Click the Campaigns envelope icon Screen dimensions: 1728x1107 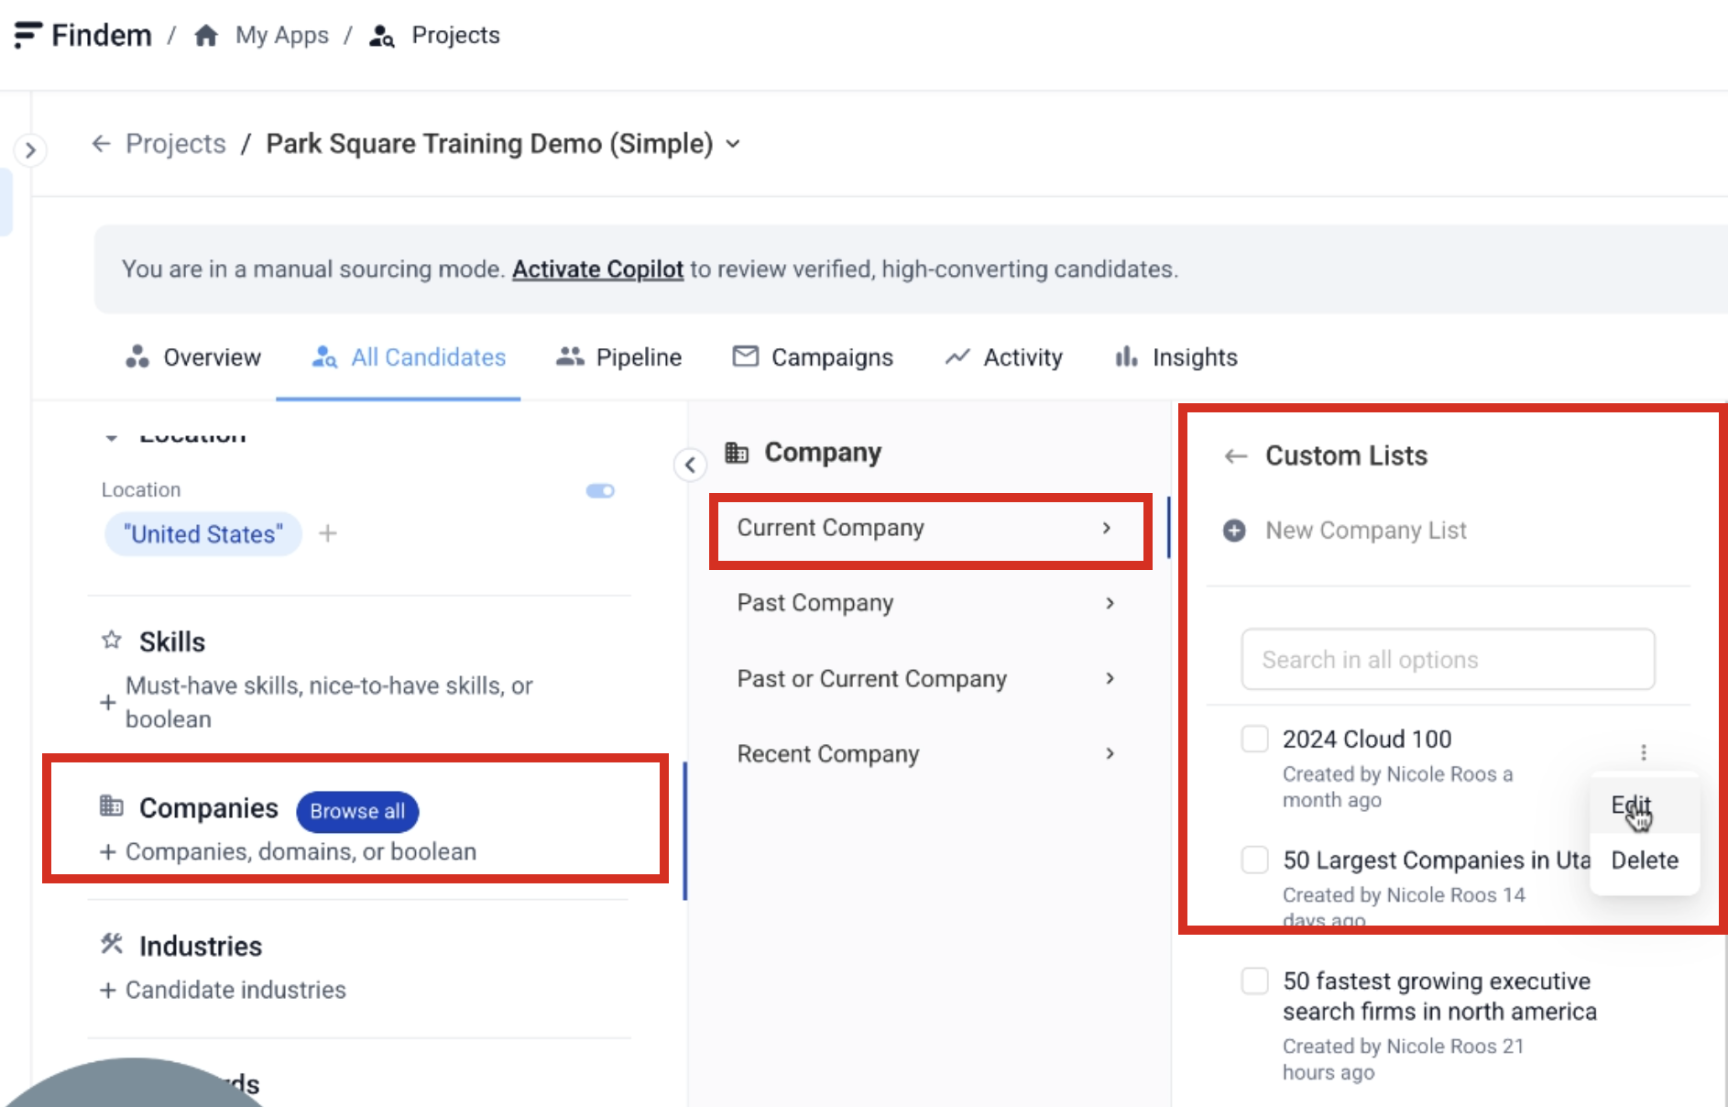[745, 356]
